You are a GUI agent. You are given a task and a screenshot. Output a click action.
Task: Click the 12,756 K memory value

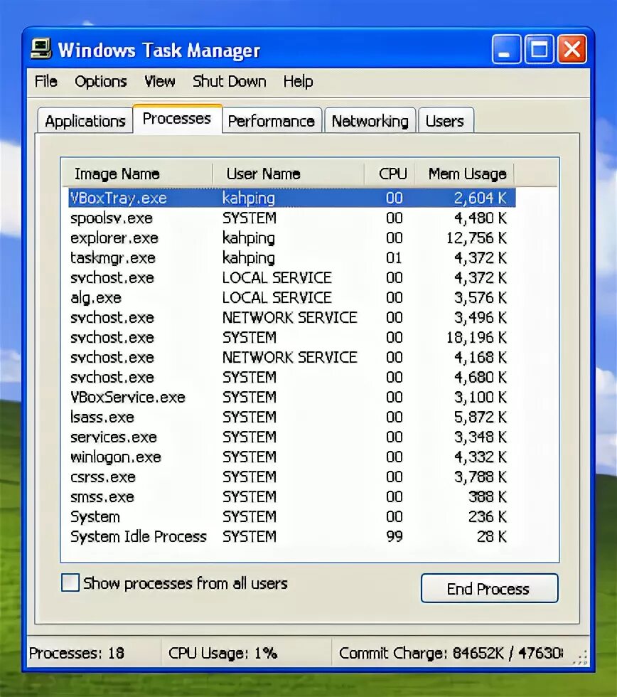476,238
